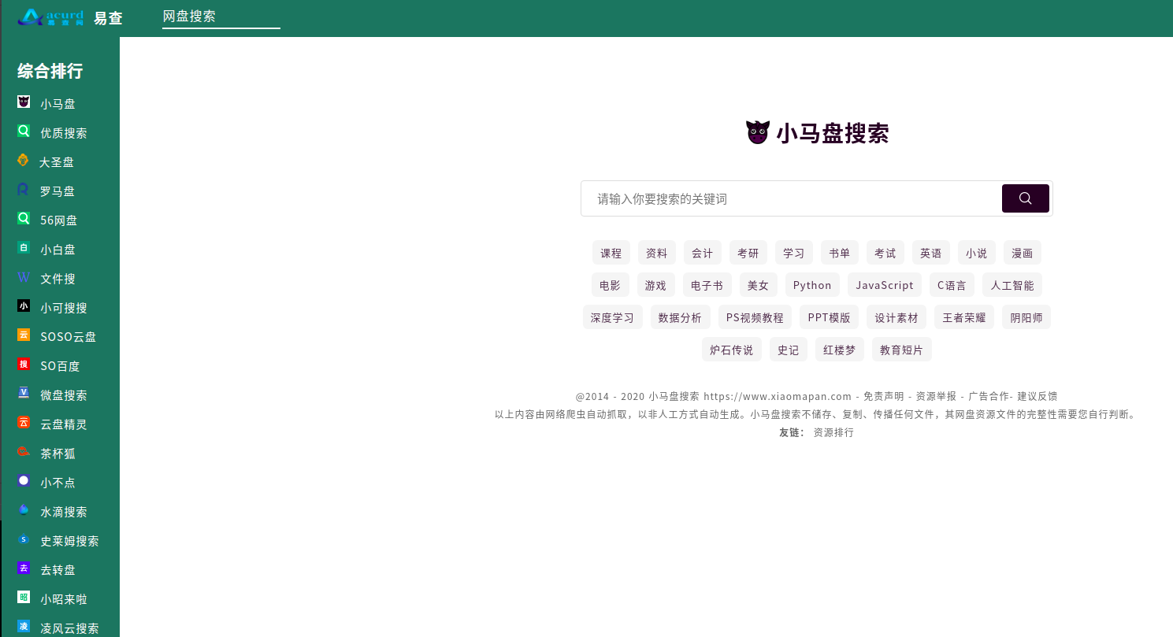Select the 英语 keyword tag
1173x637 pixels.
[x=931, y=253]
